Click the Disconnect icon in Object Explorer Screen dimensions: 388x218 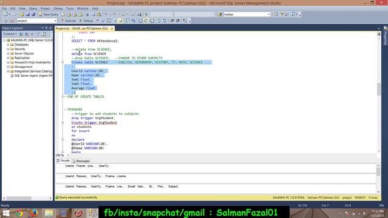tap(27, 34)
